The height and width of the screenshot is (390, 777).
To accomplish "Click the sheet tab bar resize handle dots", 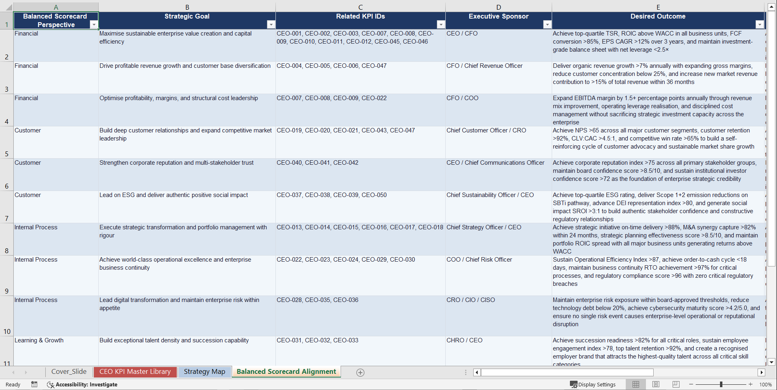I will point(466,372).
